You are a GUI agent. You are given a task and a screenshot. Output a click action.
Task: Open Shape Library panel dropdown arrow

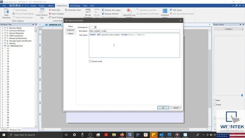pyautogui.click(x=240, y=25)
